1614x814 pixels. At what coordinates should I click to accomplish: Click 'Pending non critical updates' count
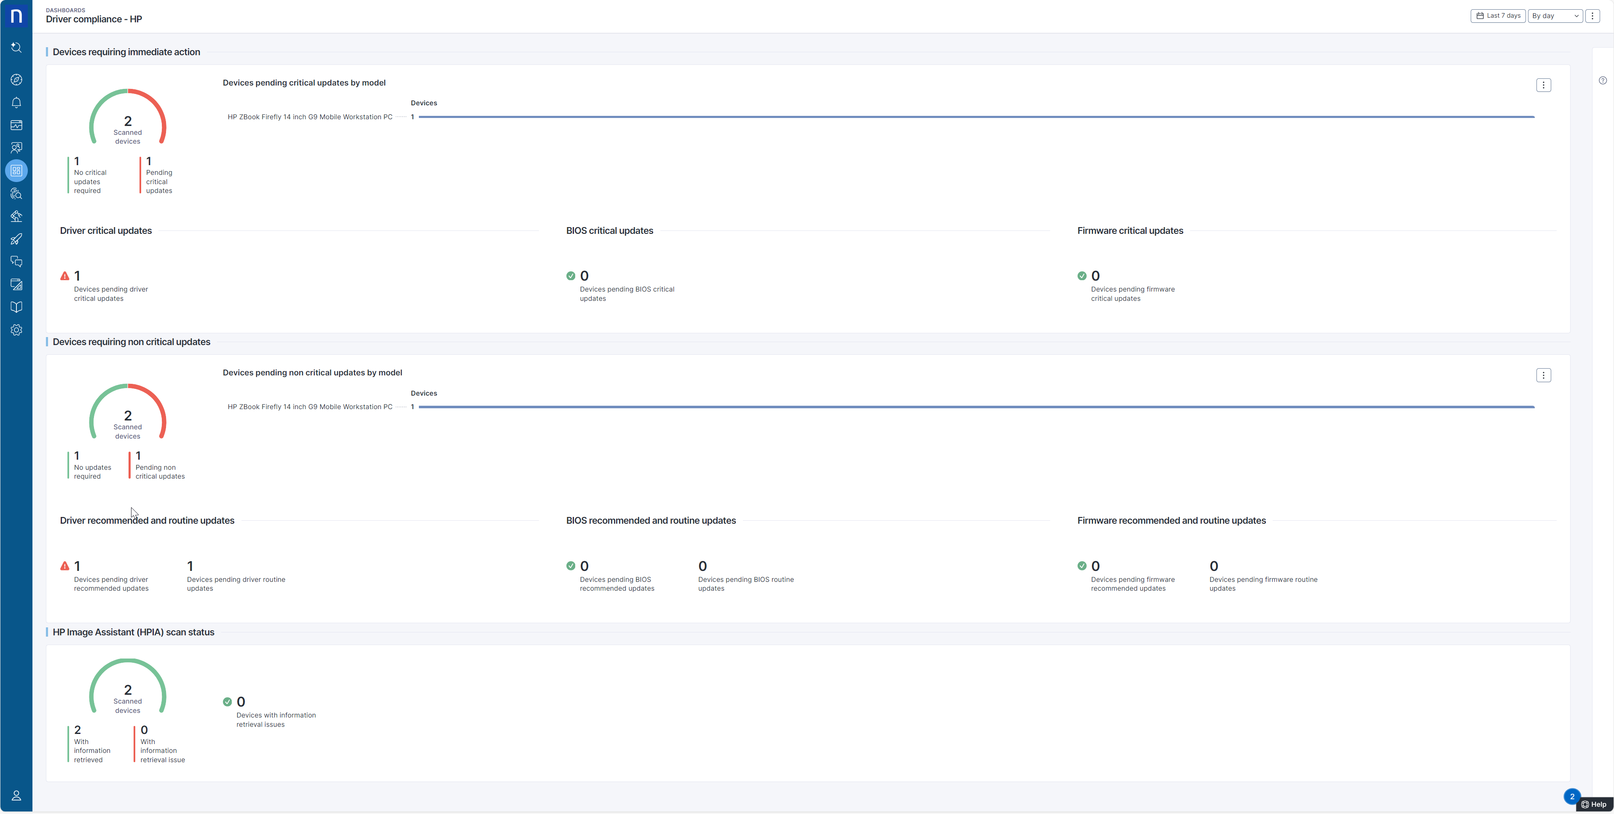138,455
